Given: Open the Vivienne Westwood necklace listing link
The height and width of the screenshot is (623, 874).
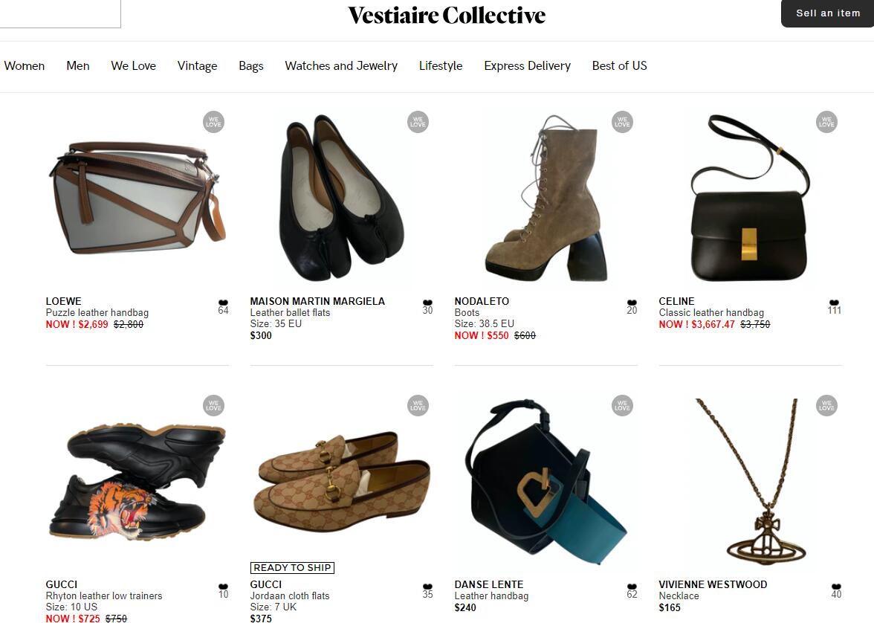Looking at the screenshot, I should tap(713, 584).
